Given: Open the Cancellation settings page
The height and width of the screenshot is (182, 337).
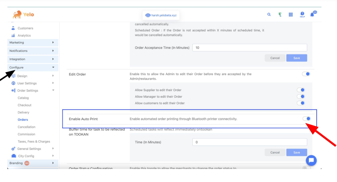Looking at the screenshot, I should tap(26, 127).
